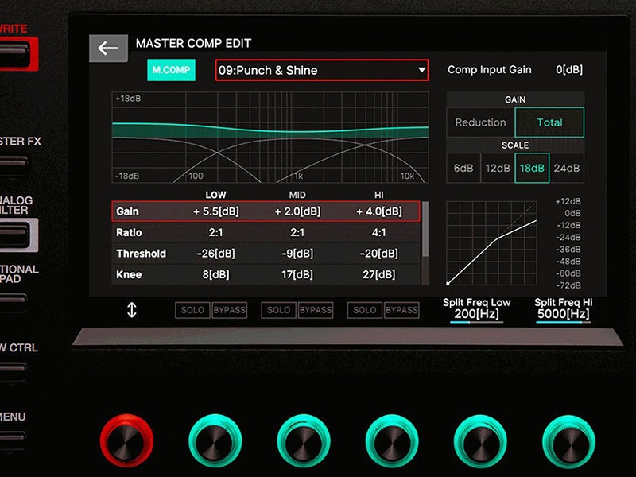Solo the MID band
This screenshot has height=477, width=636.
coord(278,310)
